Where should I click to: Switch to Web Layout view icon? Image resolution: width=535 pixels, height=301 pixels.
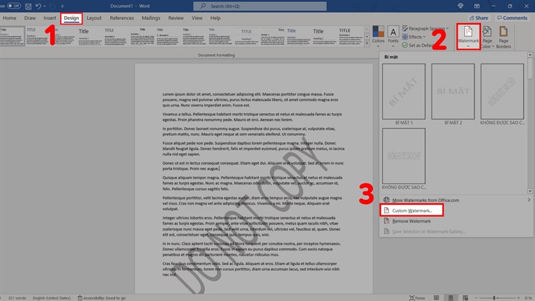tap(465, 298)
